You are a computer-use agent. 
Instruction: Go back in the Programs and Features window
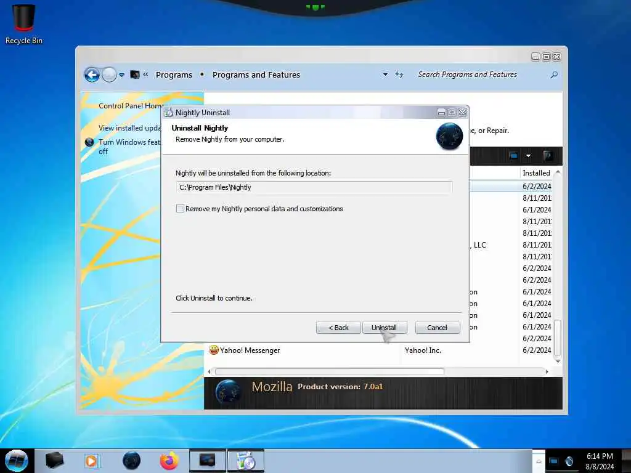(x=92, y=75)
